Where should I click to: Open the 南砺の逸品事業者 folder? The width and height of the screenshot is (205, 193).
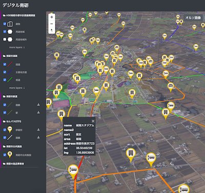tap(13, 164)
